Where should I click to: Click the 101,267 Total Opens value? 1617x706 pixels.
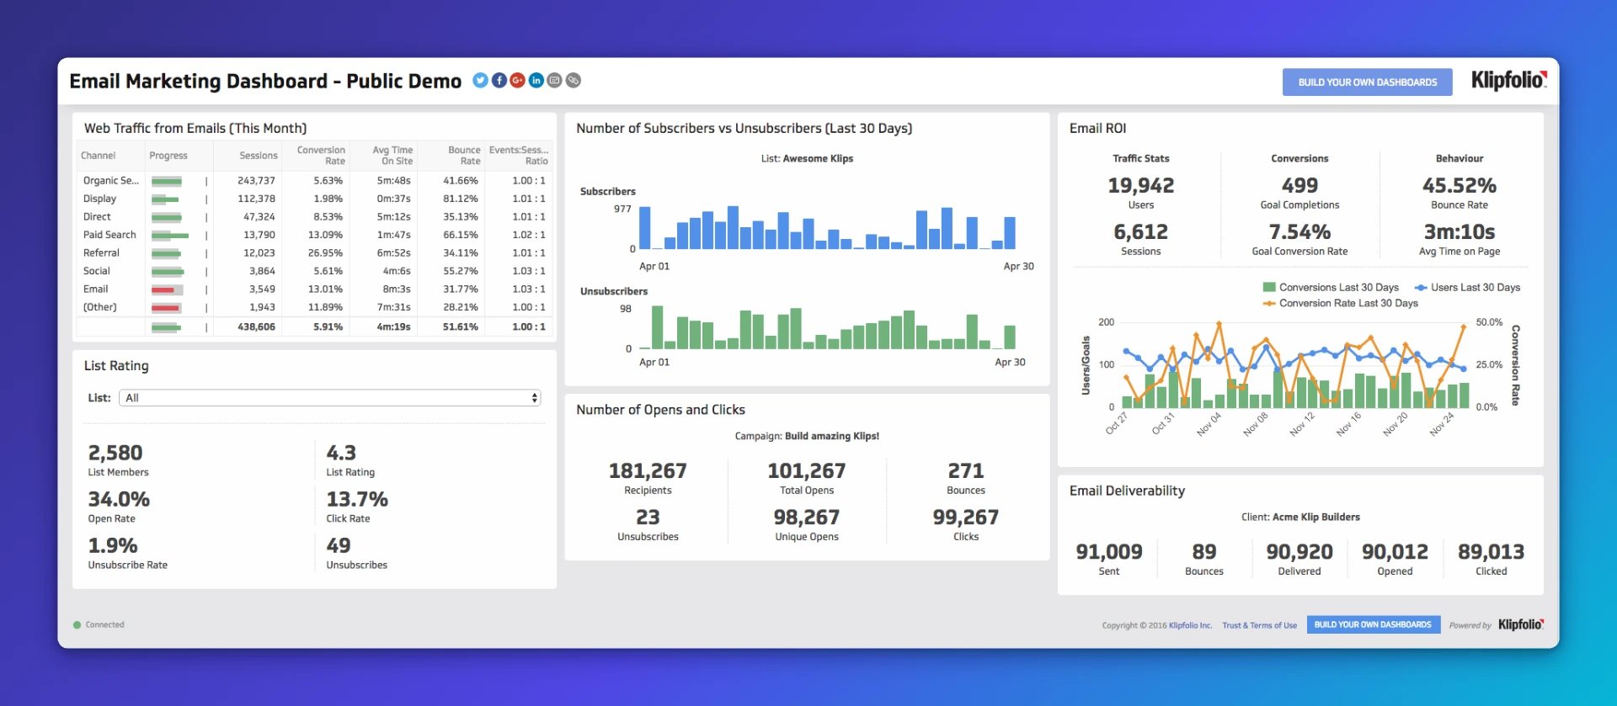pyautogui.click(x=806, y=470)
